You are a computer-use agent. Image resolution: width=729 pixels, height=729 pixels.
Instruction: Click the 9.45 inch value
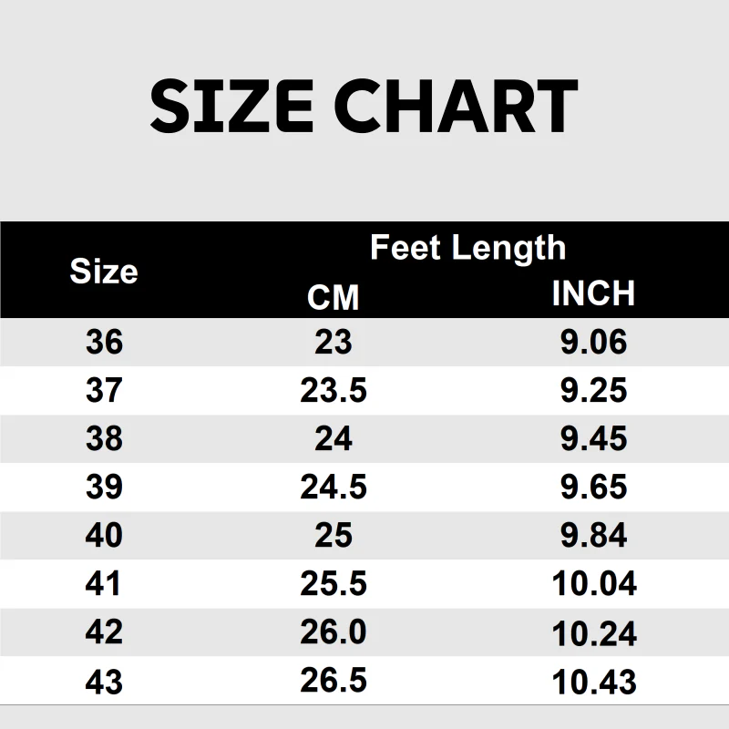click(x=594, y=438)
